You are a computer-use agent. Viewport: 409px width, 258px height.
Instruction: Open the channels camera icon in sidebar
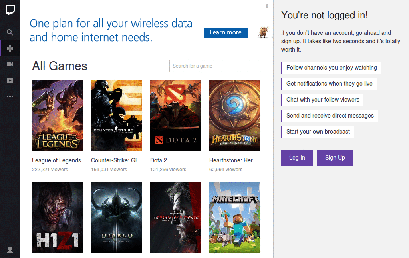coord(10,64)
